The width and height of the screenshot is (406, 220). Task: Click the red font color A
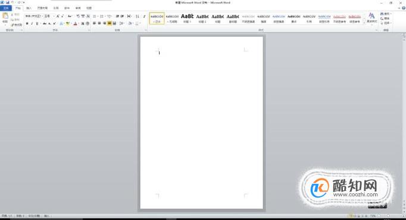tap(76, 24)
